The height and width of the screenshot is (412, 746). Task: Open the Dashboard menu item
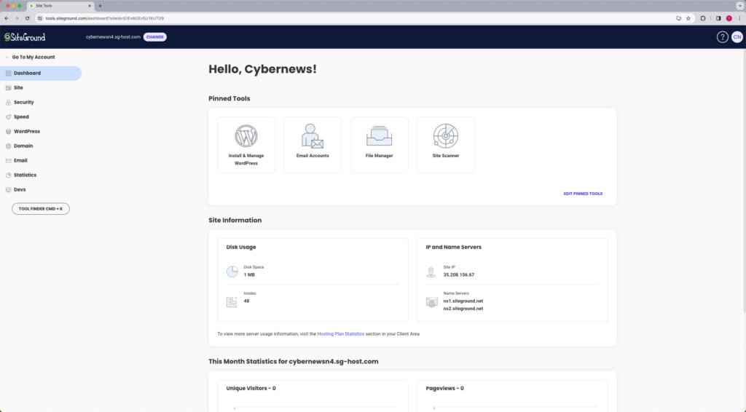[x=41, y=74]
